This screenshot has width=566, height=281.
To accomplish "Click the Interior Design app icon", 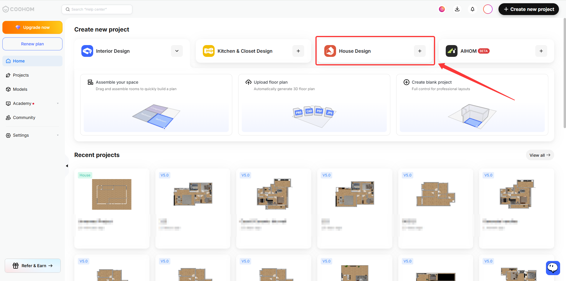I will [x=87, y=51].
